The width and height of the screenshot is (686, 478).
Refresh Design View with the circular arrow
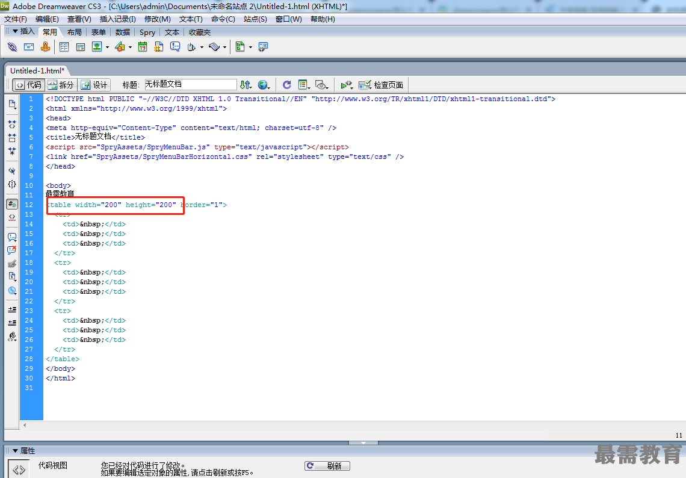287,84
